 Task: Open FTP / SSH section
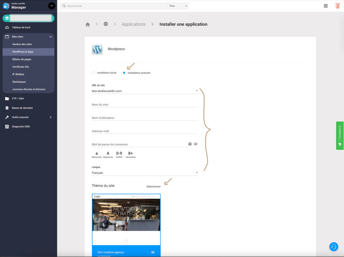click(x=18, y=98)
